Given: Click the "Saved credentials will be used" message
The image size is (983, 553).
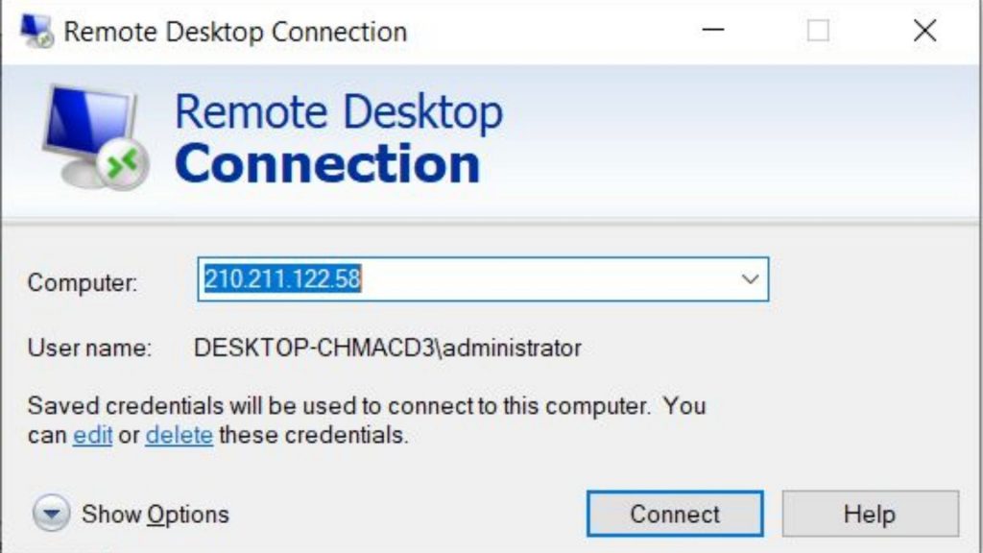Looking at the screenshot, I should [x=367, y=405].
